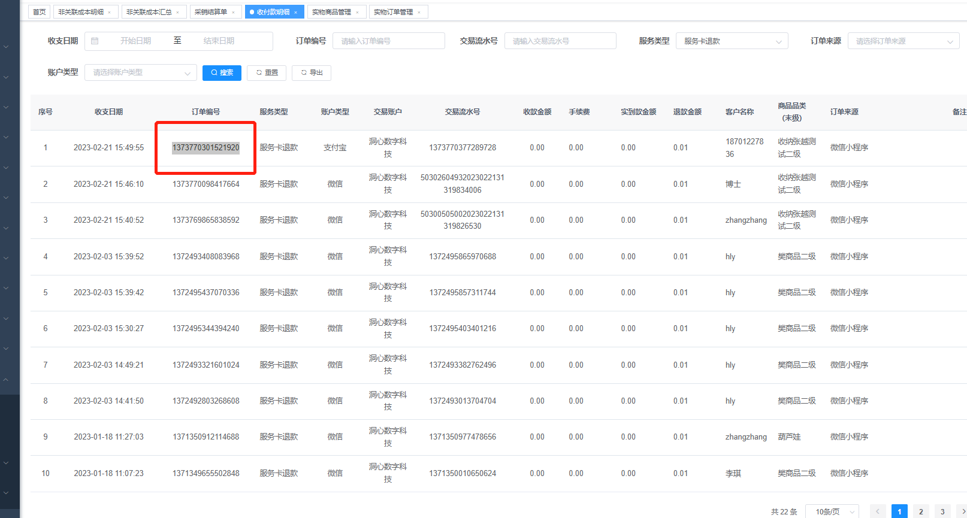Screen dimensions: 967x518
Task: Click date 2023-02-03 14:41:50
Action: tap(108, 401)
